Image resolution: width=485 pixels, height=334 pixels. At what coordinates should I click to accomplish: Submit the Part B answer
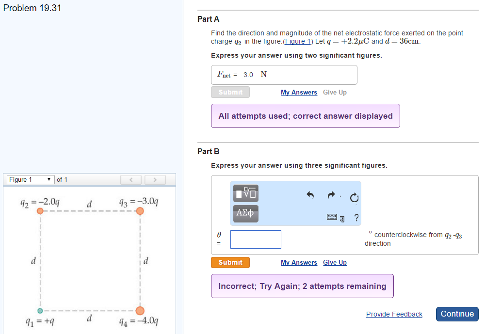[230, 262]
